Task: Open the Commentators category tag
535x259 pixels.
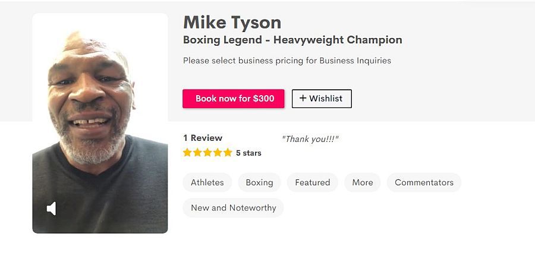Action: pyautogui.click(x=424, y=182)
